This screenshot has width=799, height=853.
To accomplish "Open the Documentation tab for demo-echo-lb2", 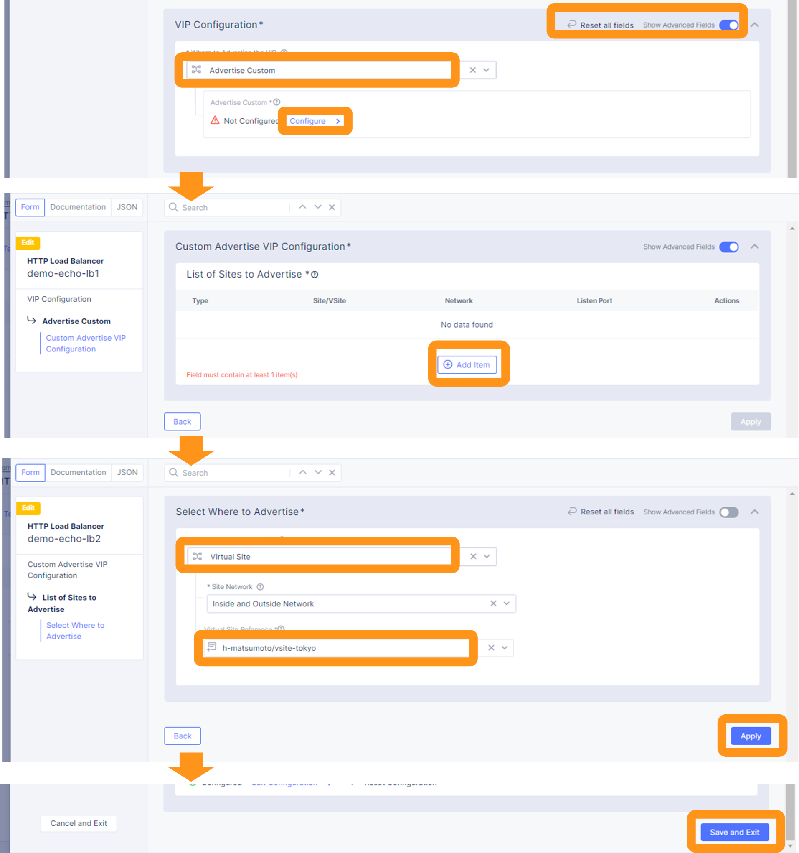I will (x=78, y=472).
